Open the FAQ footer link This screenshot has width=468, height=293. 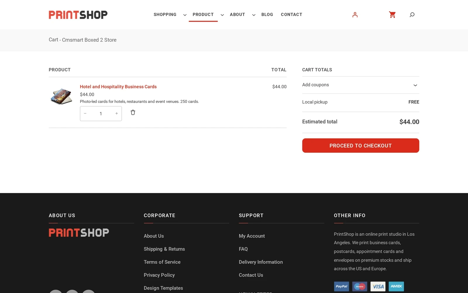243,249
